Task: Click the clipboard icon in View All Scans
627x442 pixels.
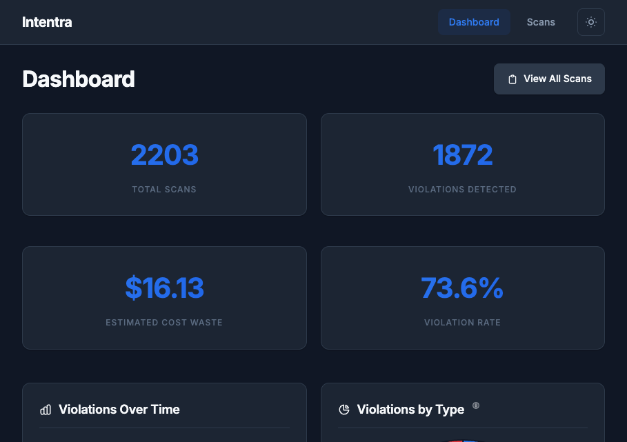Action: pyautogui.click(x=512, y=79)
